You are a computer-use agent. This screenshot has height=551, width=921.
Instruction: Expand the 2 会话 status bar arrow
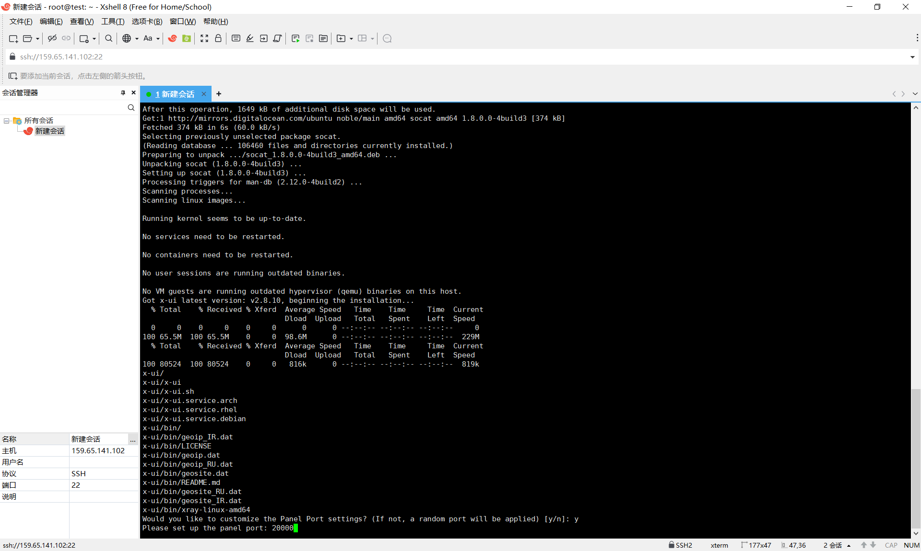pyautogui.click(x=849, y=546)
